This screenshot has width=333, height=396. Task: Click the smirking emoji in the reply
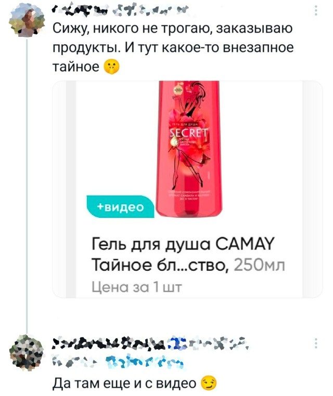[209, 383]
